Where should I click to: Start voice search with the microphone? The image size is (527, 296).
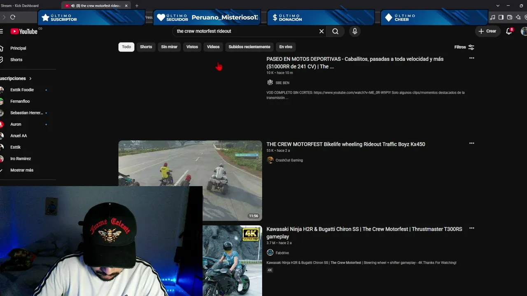coord(355,31)
